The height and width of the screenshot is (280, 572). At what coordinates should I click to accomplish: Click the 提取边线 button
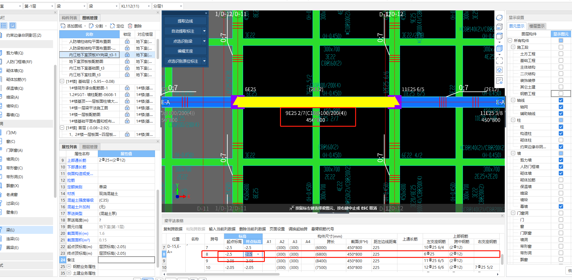[185, 21]
